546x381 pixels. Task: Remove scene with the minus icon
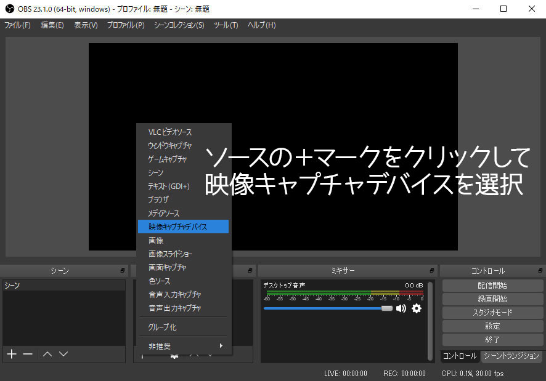coord(28,354)
